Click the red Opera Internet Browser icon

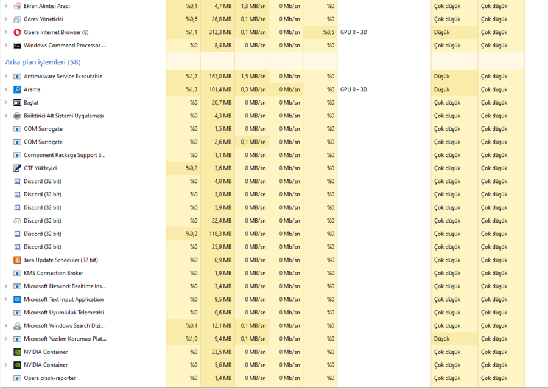pyautogui.click(x=17, y=32)
